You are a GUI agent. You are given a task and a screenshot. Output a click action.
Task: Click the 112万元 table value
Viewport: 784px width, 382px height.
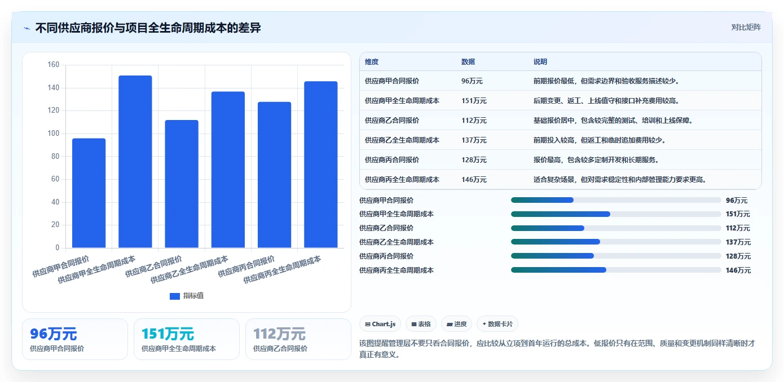(474, 121)
